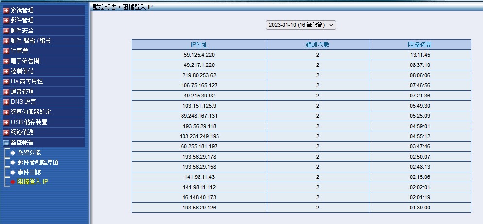The height and width of the screenshot is (224, 483).
Task: Click the plus icon beside 行事曆
Action: point(6,51)
